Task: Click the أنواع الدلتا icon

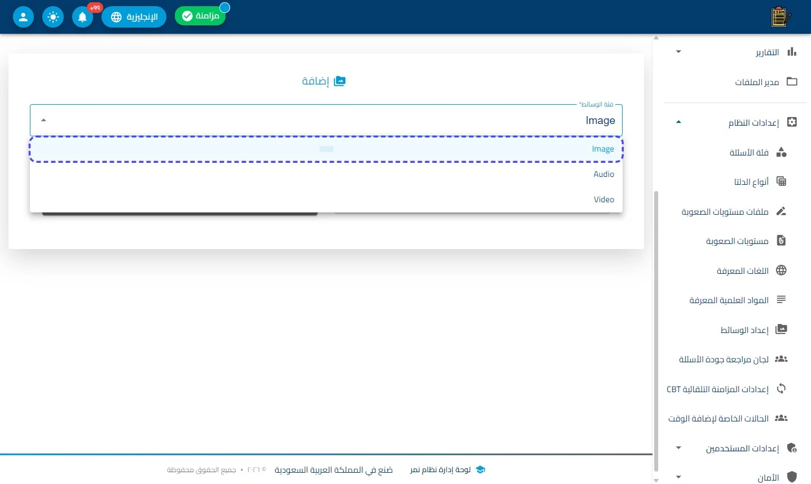Action: pos(781,181)
